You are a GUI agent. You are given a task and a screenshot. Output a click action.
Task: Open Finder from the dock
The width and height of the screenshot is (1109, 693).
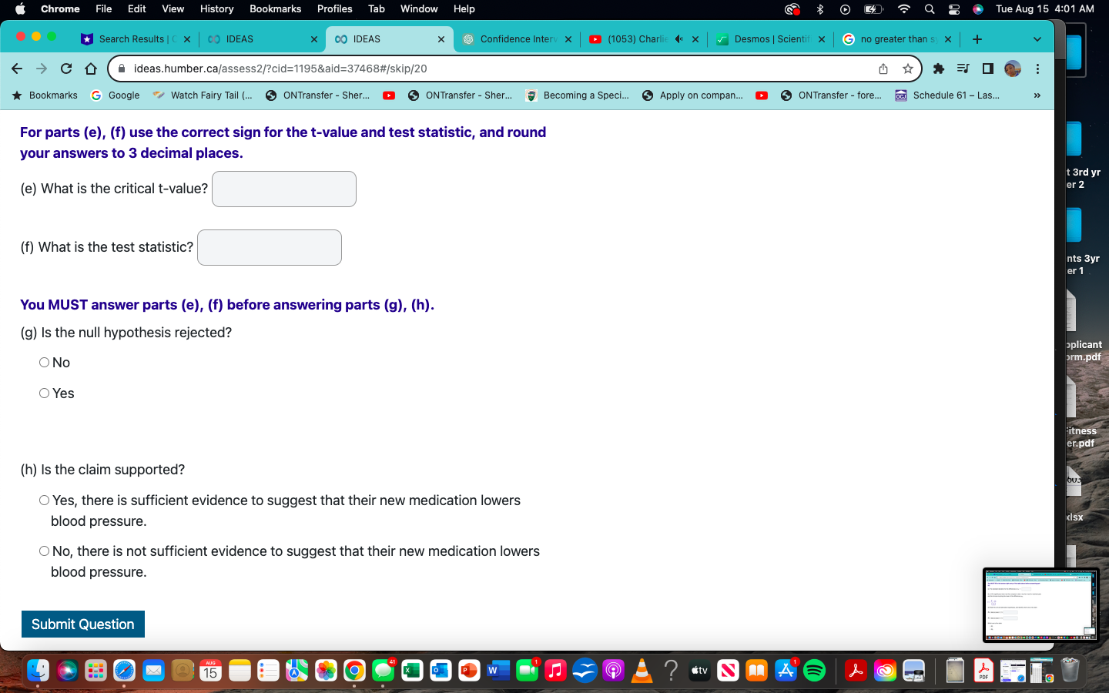[38, 671]
